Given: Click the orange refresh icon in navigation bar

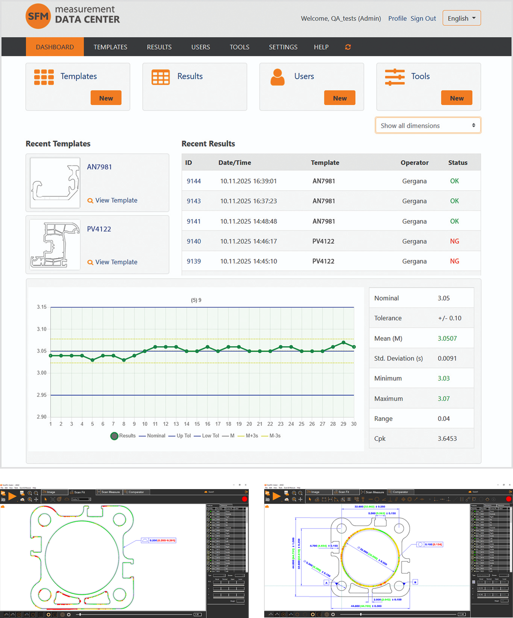Looking at the screenshot, I should click(348, 47).
